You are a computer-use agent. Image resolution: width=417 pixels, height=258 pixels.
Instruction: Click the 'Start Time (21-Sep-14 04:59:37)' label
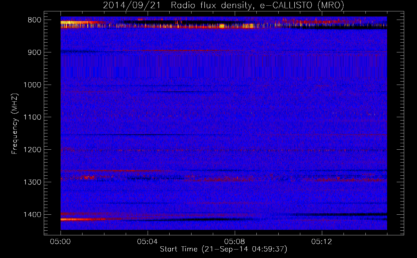[x=223, y=249]
